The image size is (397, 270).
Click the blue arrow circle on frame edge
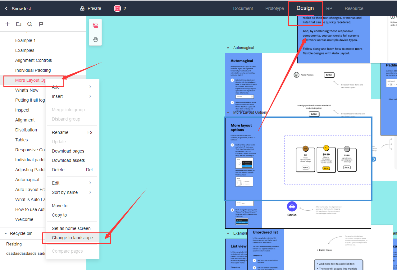(x=374, y=159)
